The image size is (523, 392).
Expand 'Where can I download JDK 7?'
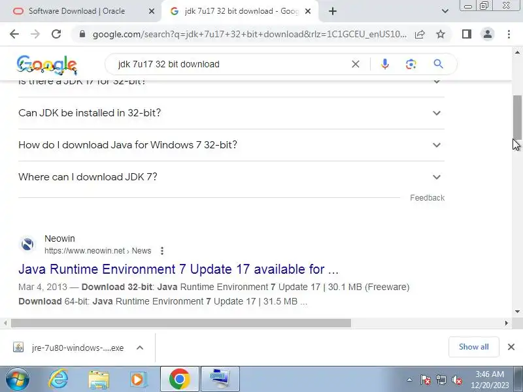pos(231,177)
